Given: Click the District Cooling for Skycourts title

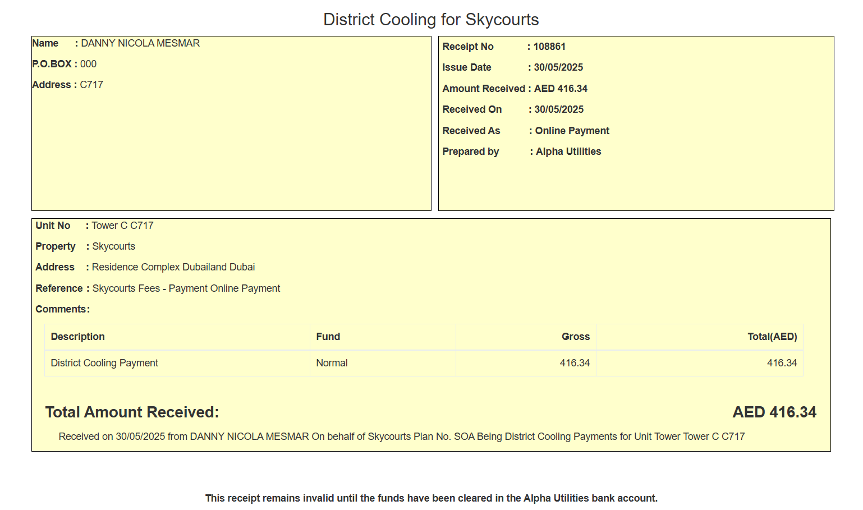Looking at the screenshot, I should pos(431,20).
